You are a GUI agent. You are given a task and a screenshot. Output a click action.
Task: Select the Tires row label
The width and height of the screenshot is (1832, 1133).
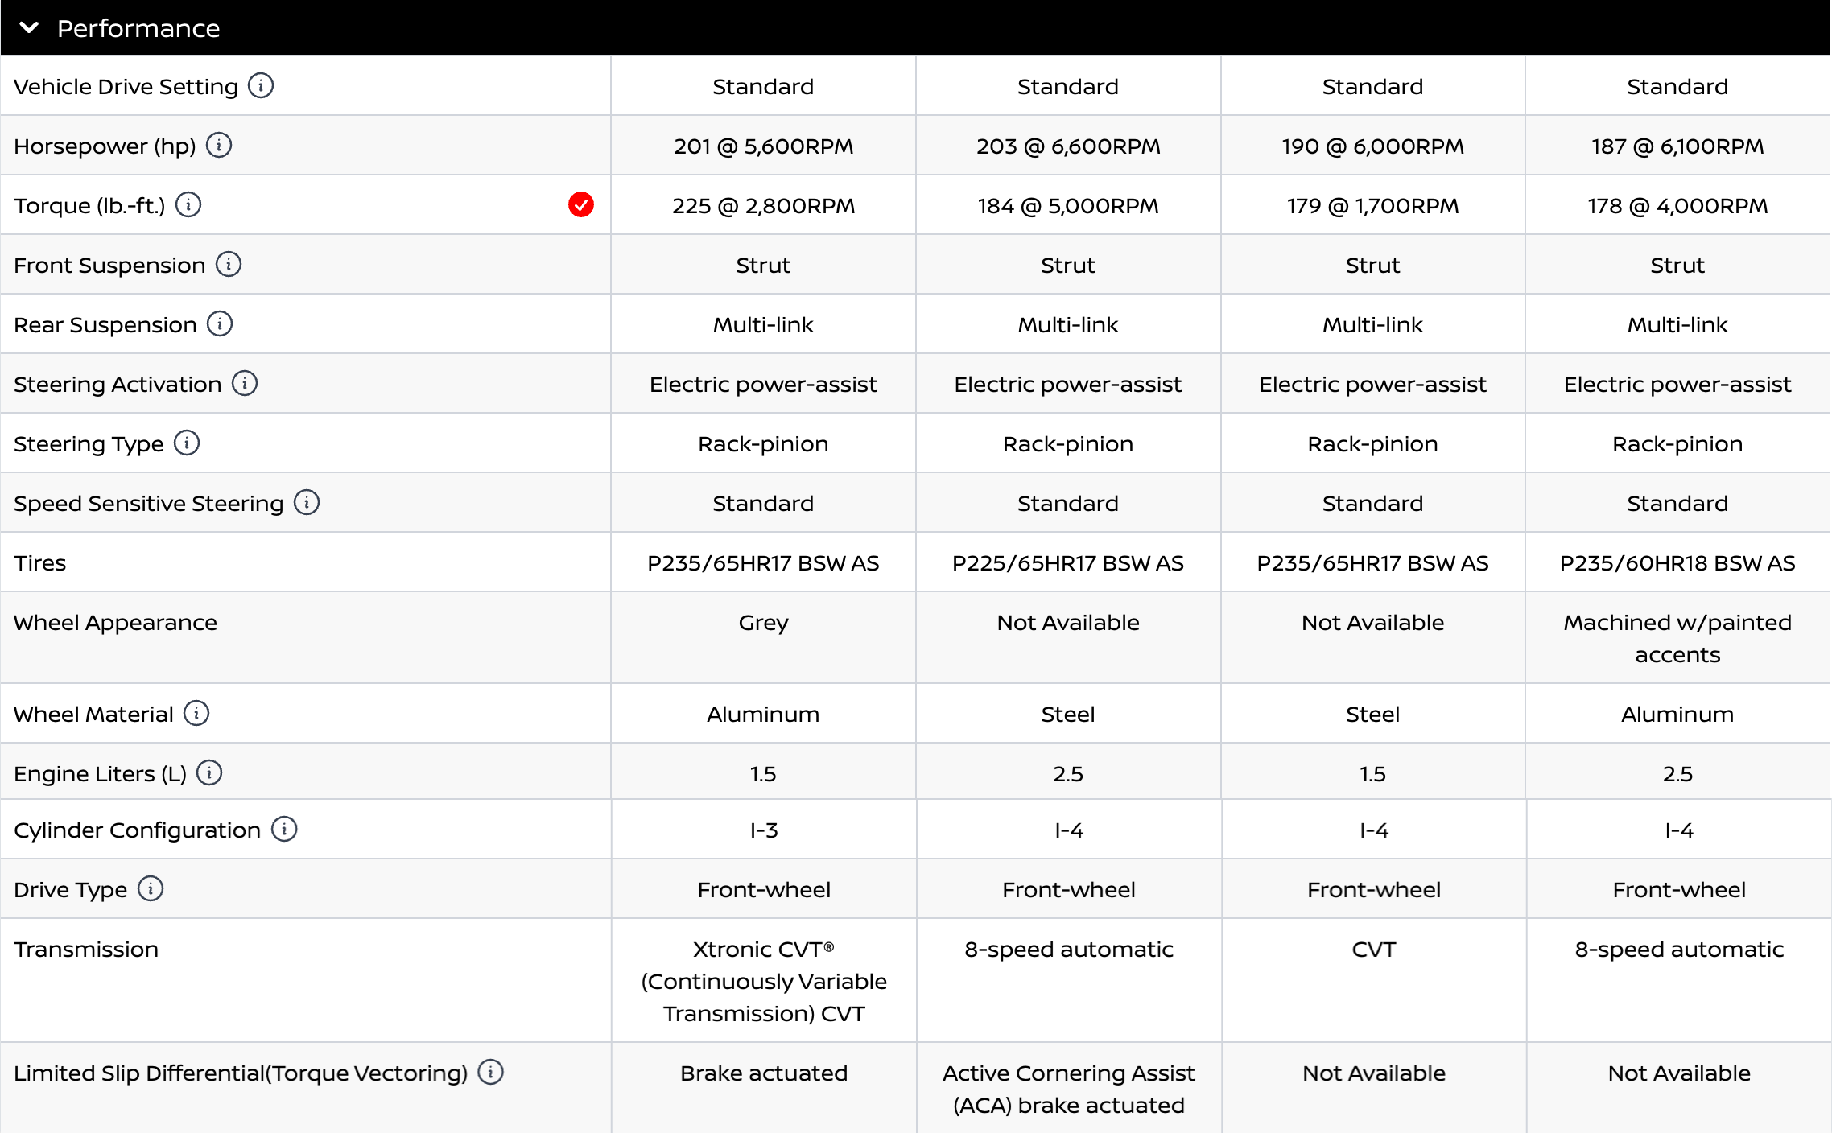coord(40,563)
